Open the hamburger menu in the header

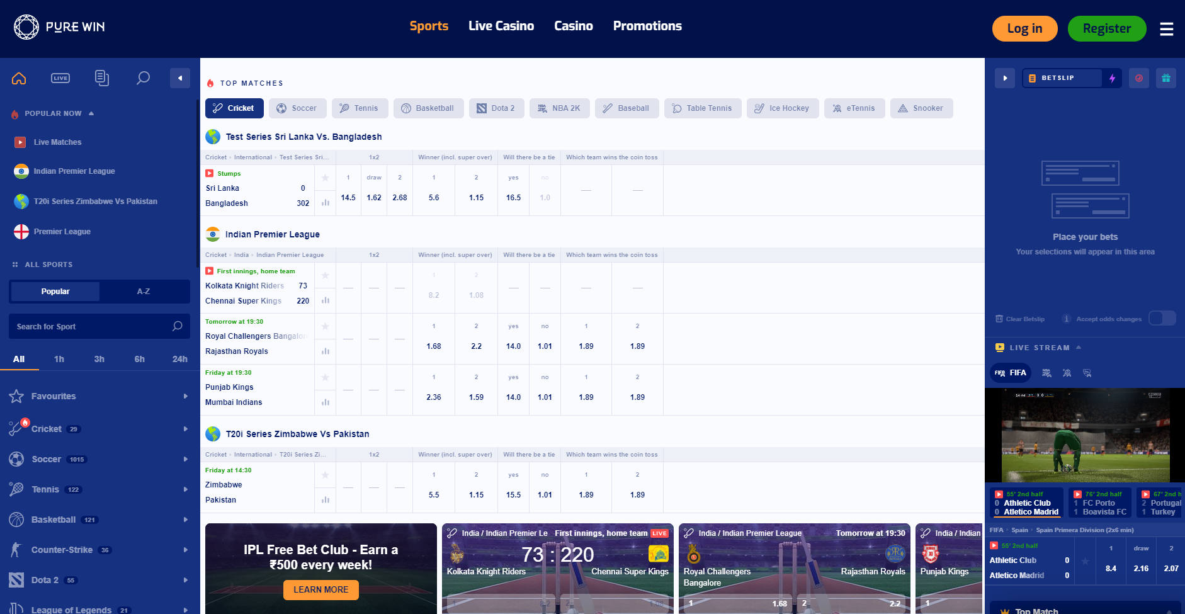pos(1167,29)
